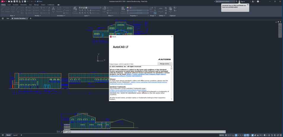Click the Sign In user icon

pos(239,1)
